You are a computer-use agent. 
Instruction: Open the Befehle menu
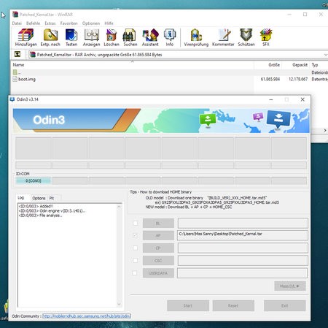(33, 23)
